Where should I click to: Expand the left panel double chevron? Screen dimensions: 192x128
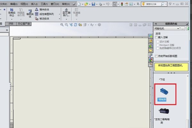[x=7, y=30]
